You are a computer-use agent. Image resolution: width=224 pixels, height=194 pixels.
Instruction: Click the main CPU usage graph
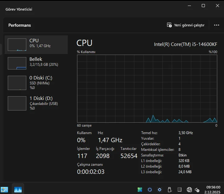(147, 88)
